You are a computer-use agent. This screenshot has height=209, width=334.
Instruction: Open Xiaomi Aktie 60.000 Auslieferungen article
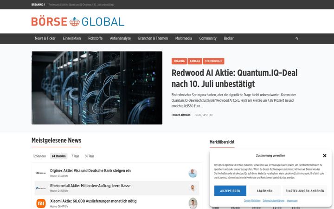[93, 201]
